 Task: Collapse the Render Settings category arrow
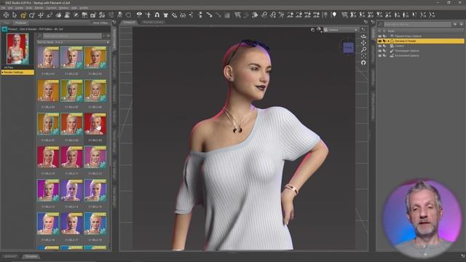(x=3, y=72)
